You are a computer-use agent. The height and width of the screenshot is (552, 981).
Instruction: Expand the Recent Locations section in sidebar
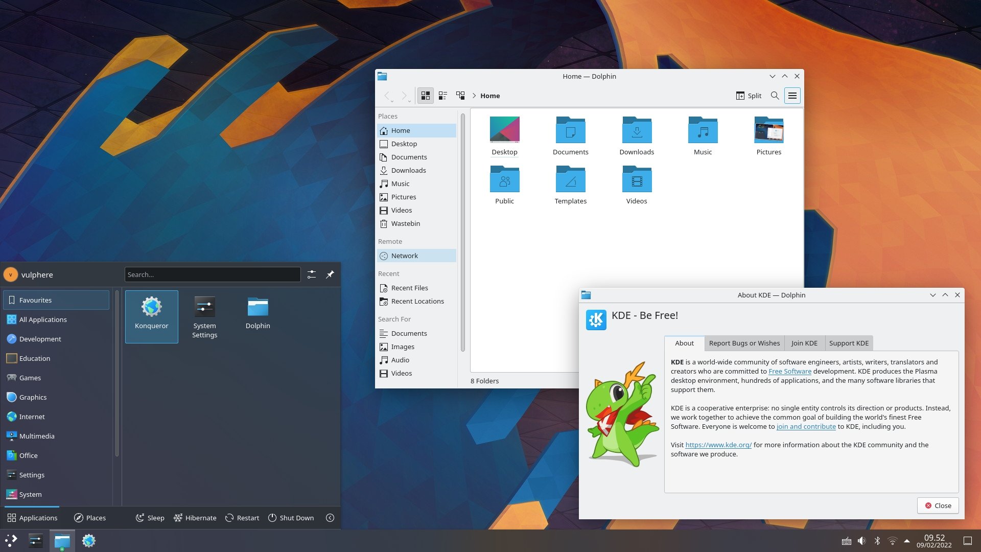click(417, 301)
